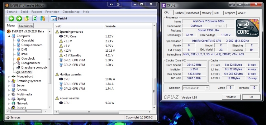Click the 10.02 A CPU current value

(x=110, y=79)
